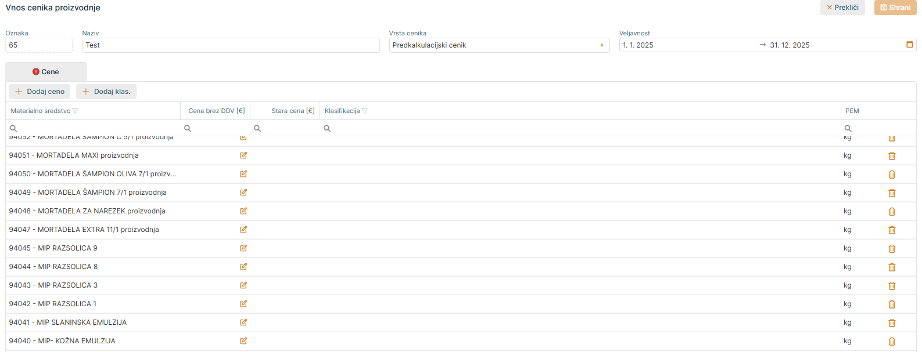This screenshot has width=922, height=352.
Task: Click filter icon on Klasifikacija column
Action: [365, 111]
